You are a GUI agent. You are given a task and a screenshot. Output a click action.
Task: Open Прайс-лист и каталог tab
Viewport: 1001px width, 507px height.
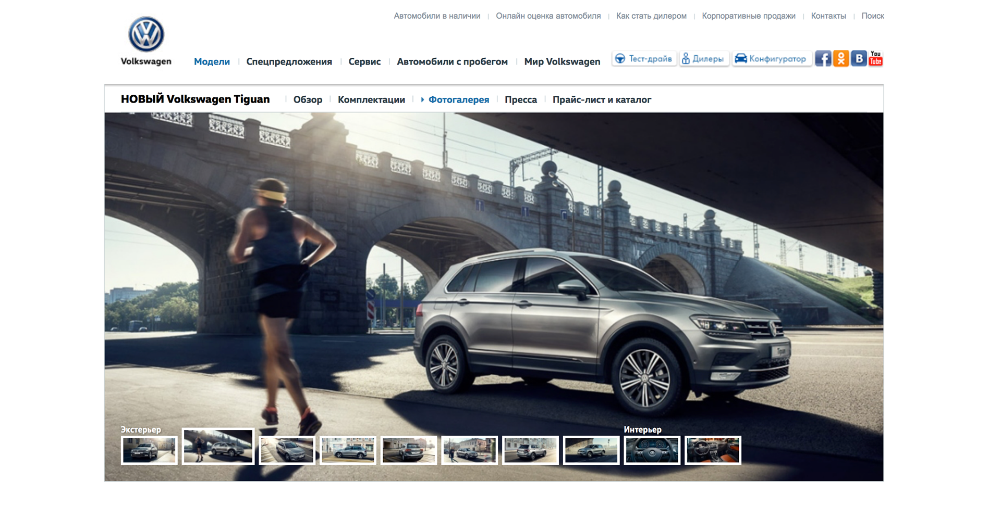602,99
